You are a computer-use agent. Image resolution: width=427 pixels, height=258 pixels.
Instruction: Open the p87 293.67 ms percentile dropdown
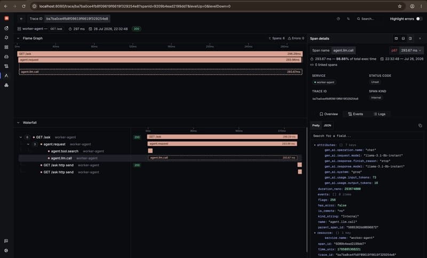(x=407, y=50)
